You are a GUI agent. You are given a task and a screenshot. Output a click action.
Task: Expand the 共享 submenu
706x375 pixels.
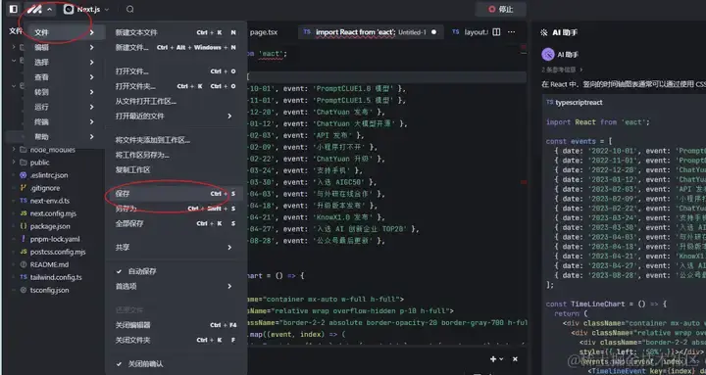(176, 247)
